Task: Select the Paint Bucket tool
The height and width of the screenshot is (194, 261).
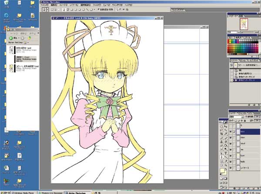Action: [225, 145]
